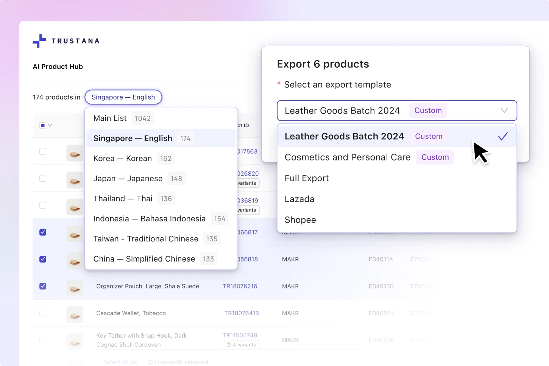Expand the chevron beside the header checkbox
This screenshot has height=366, width=549.
pos(50,125)
